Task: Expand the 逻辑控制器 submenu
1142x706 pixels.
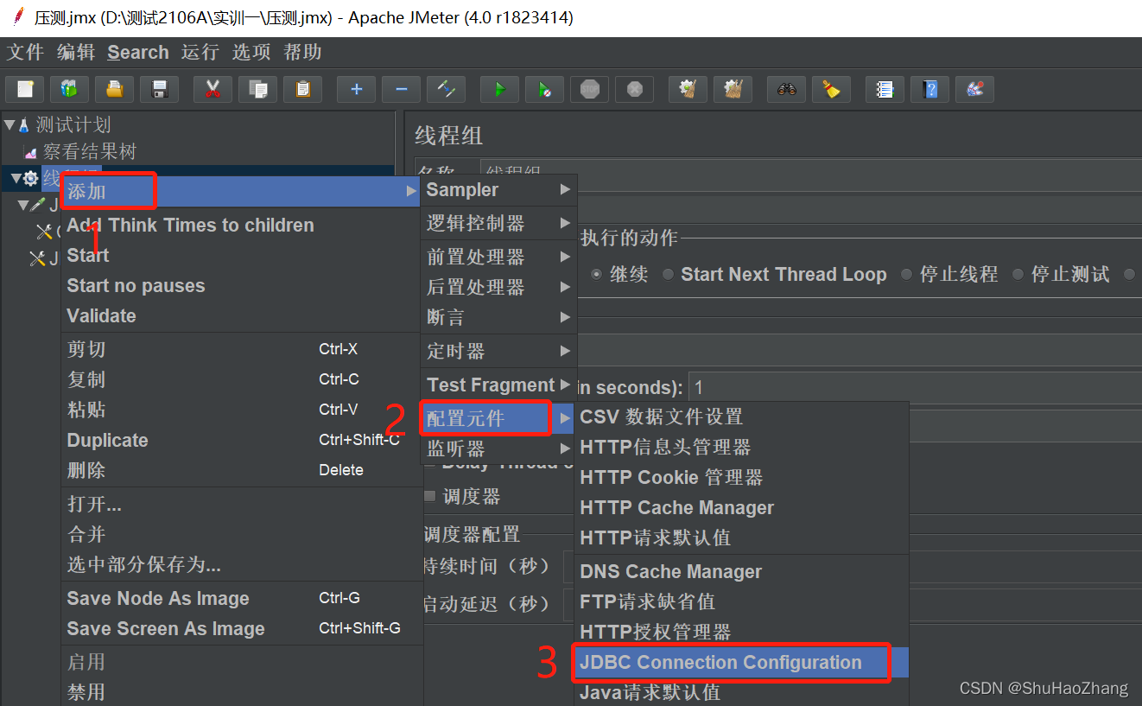Action: (498, 223)
